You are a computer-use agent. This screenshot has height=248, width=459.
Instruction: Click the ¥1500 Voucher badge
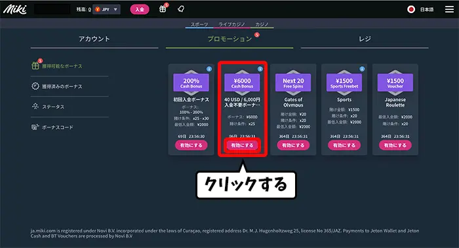click(x=395, y=82)
